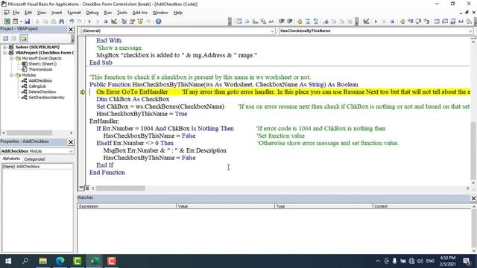Image resolution: width=477 pixels, height=268 pixels.
Task: Select ThisWorkbook in project tree
Action: (x=40, y=69)
